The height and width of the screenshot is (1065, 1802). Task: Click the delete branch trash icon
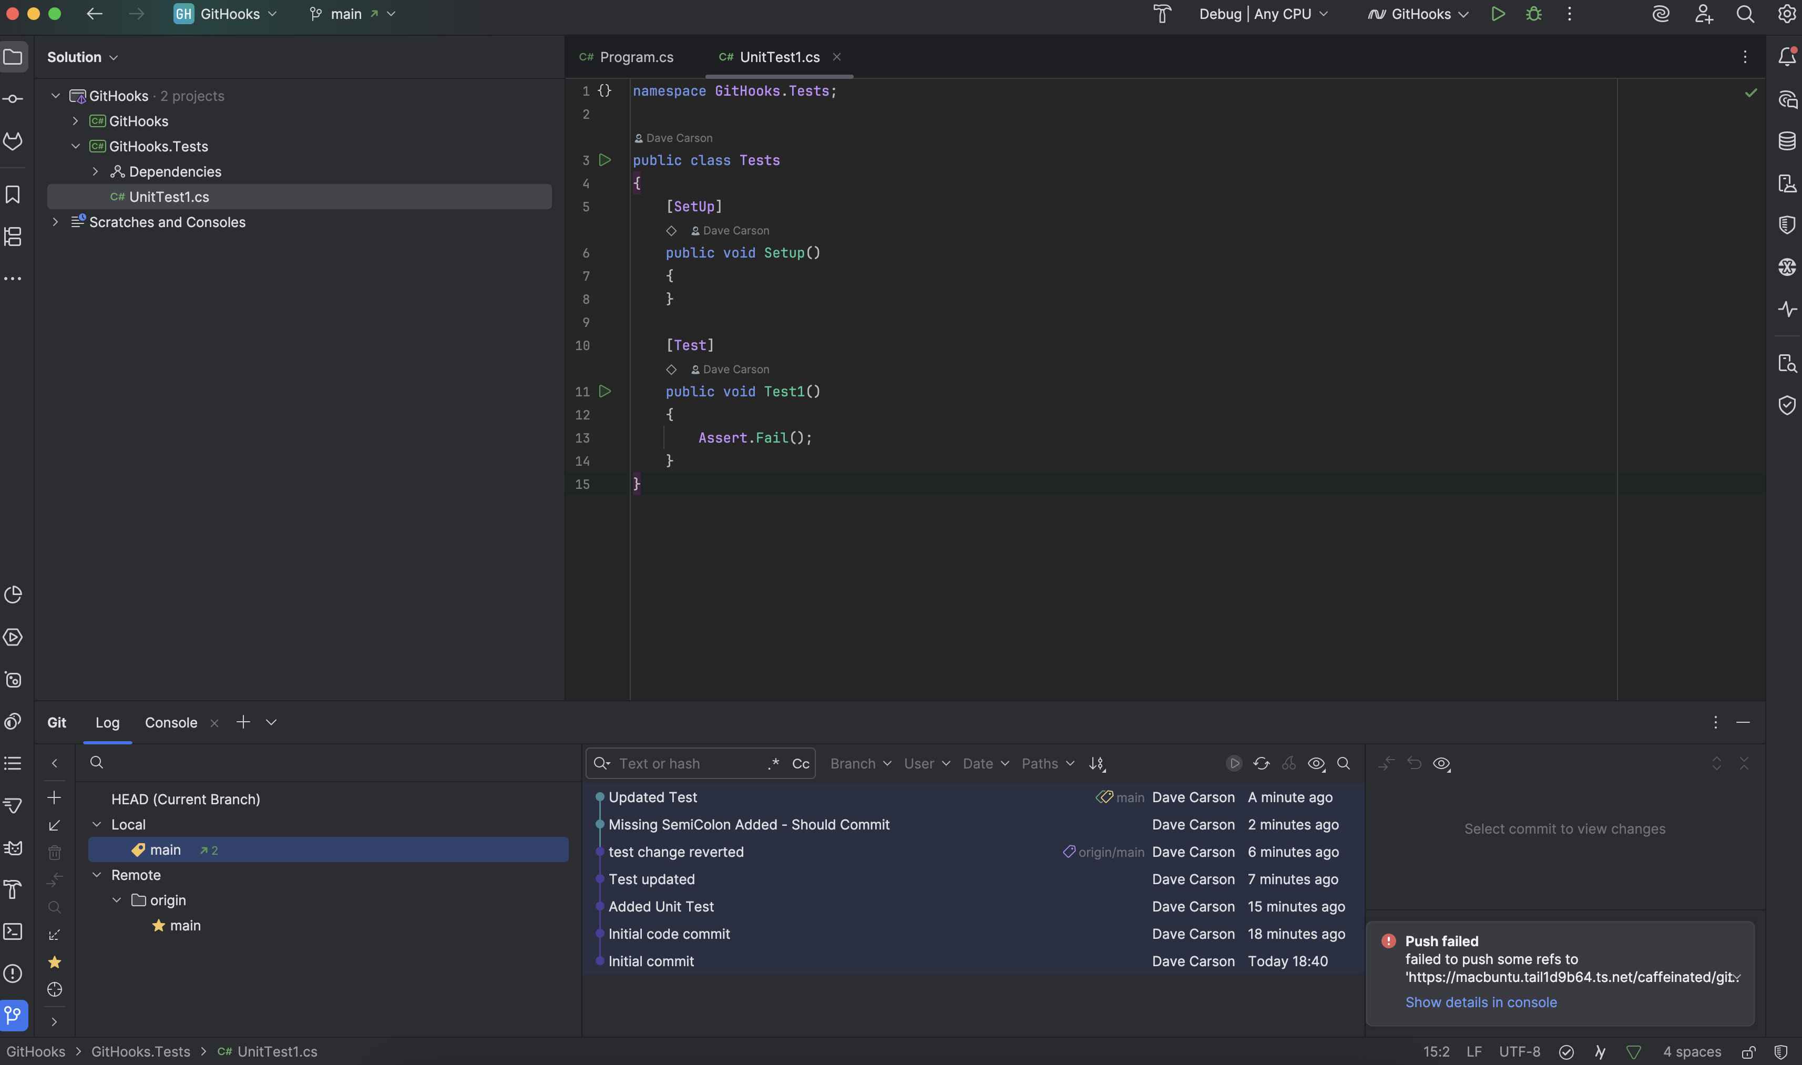point(54,853)
